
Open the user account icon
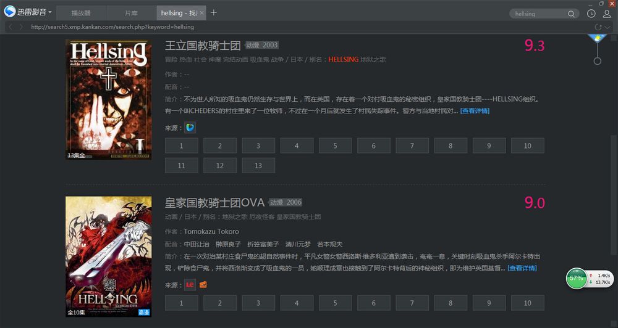tap(607, 14)
